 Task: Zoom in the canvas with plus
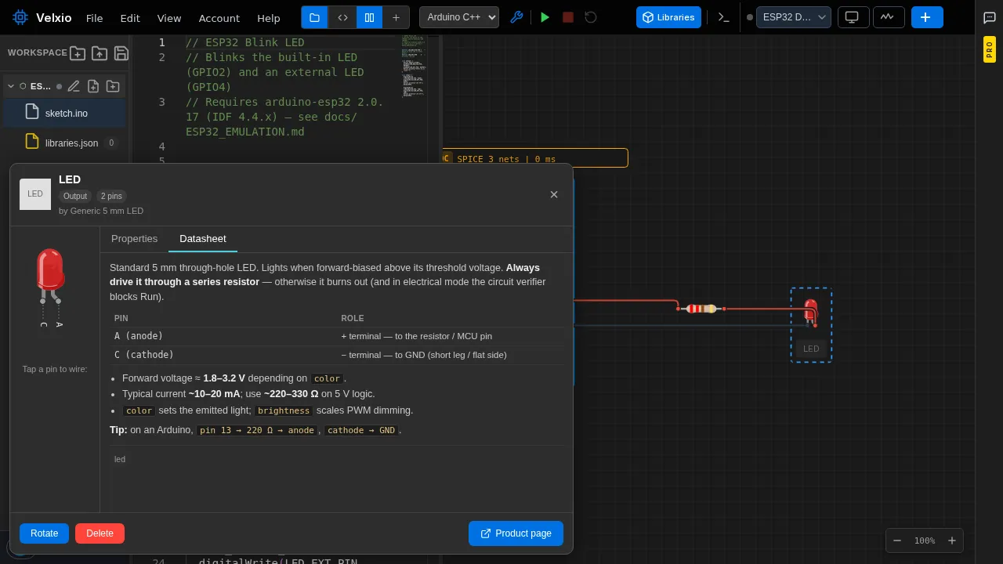(952, 540)
